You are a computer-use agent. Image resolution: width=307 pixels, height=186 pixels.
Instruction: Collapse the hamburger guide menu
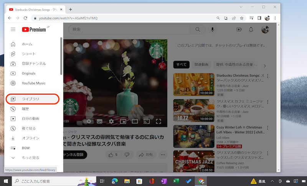coord(13,29)
